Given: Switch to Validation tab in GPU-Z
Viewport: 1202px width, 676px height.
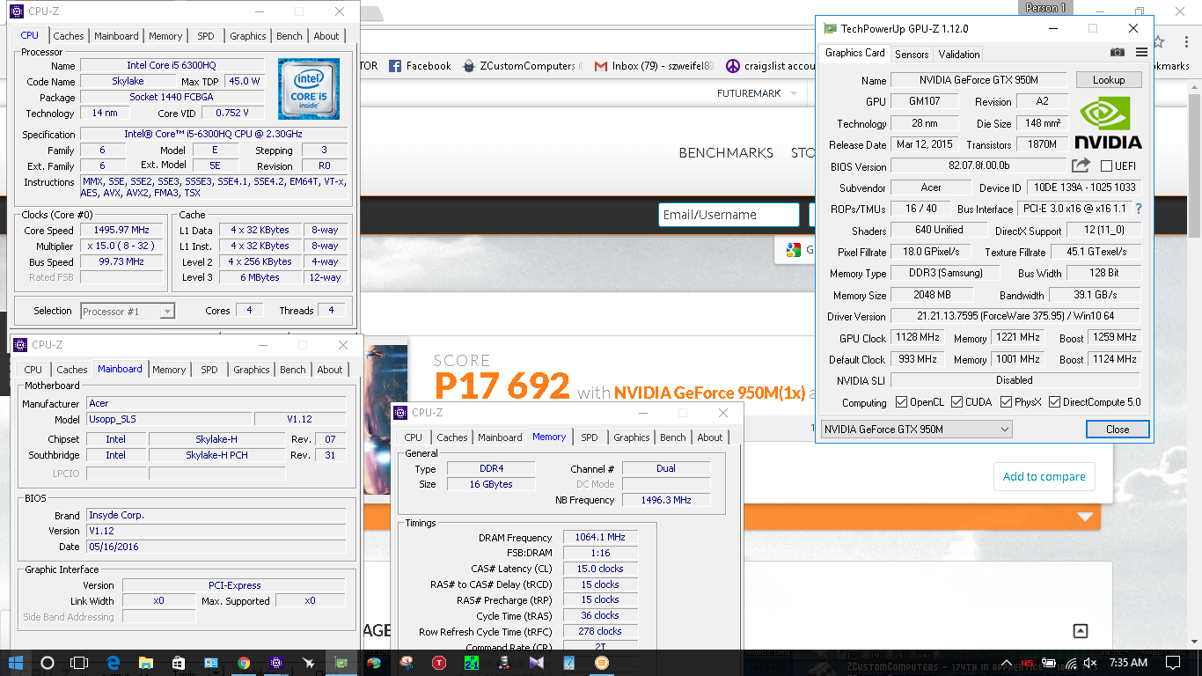Looking at the screenshot, I should click(x=959, y=54).
